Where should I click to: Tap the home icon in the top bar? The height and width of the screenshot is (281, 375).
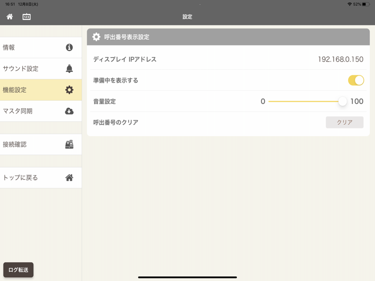(10, 17)
